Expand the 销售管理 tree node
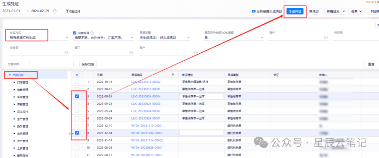 coord(14,90)
